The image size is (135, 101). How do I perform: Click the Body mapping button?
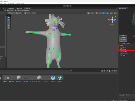point(123,36)
